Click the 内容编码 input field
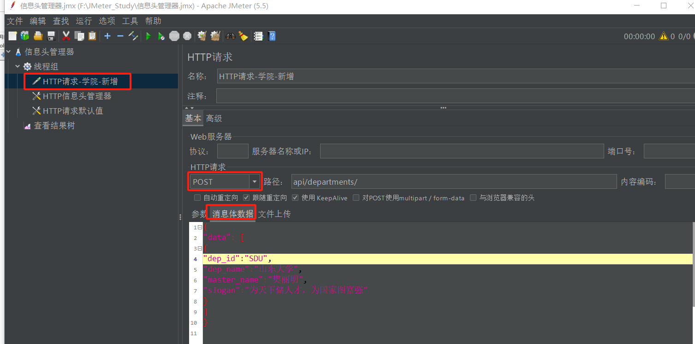 [x=680, y=182]
